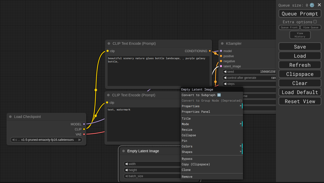The width and height of the screenshot is (324, 183).
Task: Select Bypass from the context menu
Action: (x=187, y=159)
